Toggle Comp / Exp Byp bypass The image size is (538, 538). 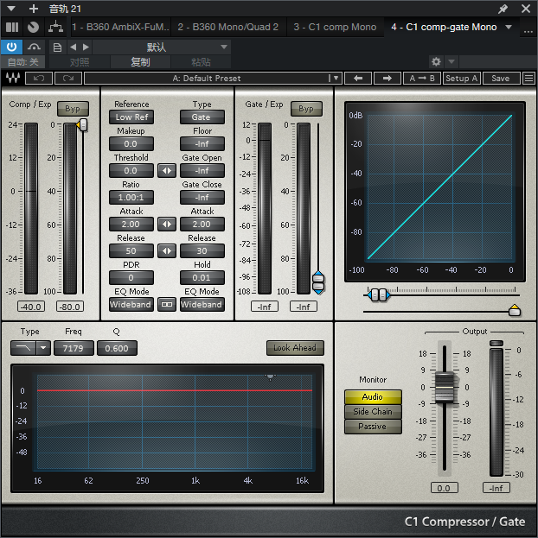coord(73,109)
